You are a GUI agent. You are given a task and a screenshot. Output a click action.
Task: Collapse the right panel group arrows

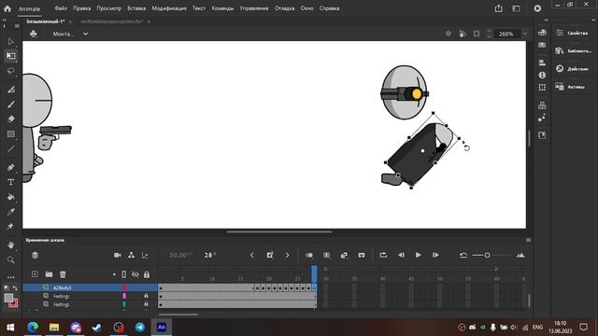(594, 20)
